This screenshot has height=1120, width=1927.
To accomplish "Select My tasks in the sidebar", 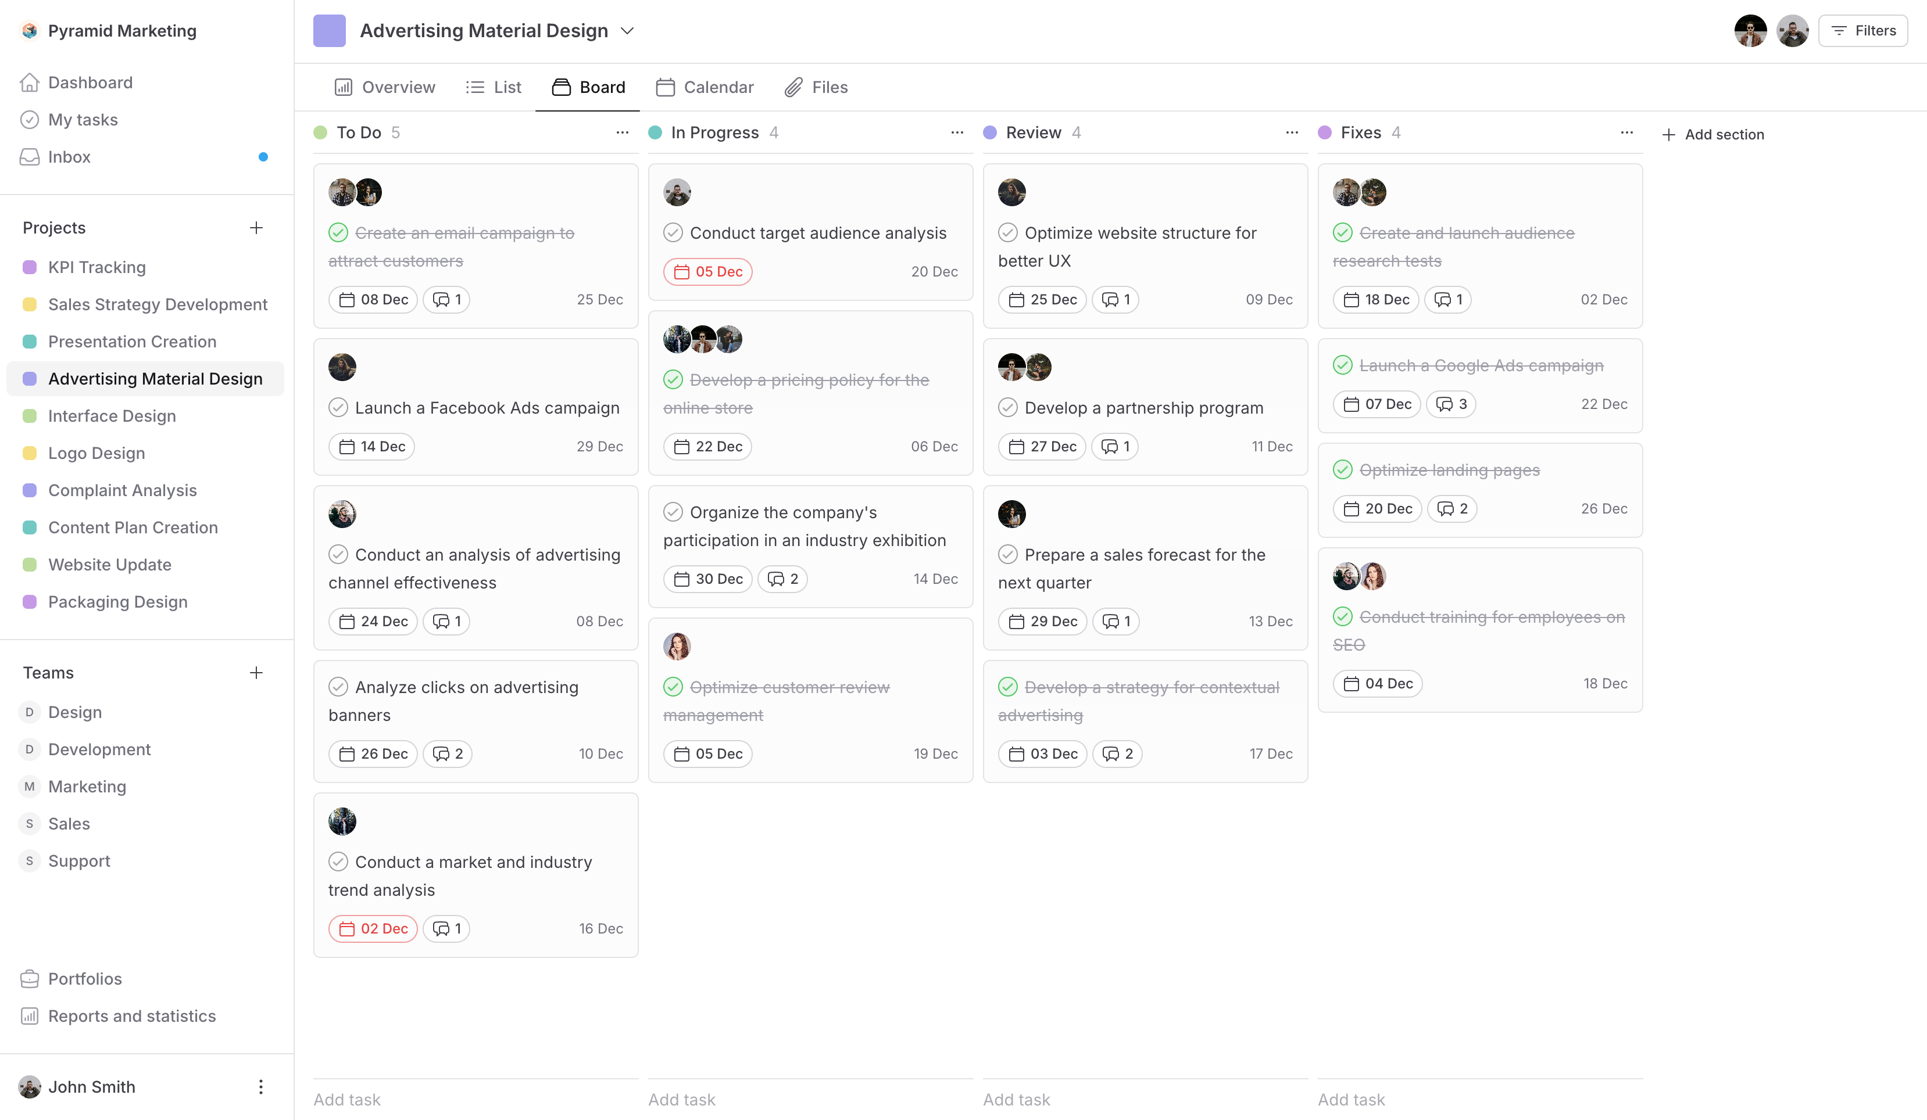I will [x=83, y=119].
